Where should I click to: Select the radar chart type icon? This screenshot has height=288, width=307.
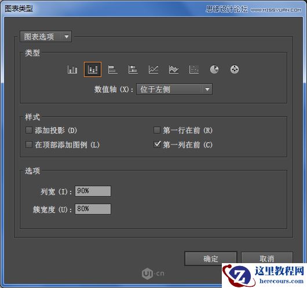coord(235,69)
